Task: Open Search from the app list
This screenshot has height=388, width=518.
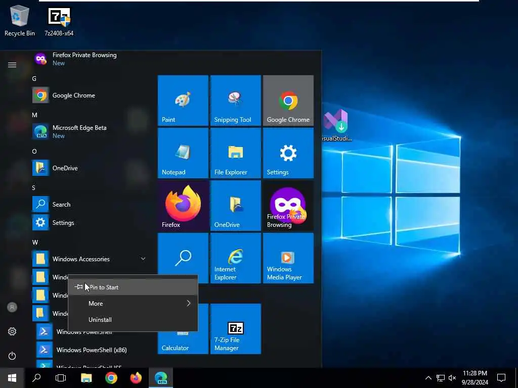Action: click(x=89, y=205)
